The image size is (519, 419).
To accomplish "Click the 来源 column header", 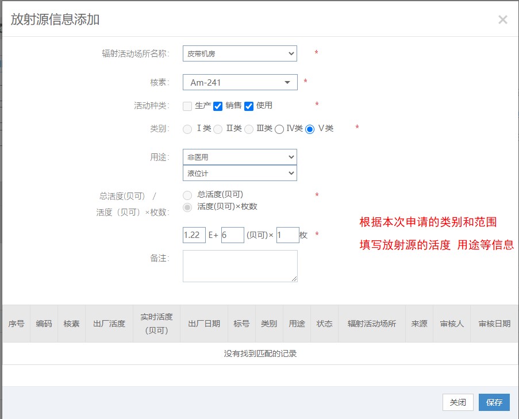I will 420,324.
